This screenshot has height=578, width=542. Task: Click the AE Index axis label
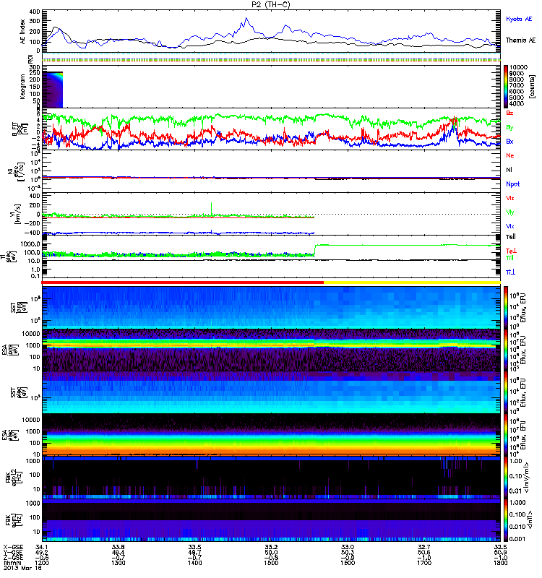22,31
